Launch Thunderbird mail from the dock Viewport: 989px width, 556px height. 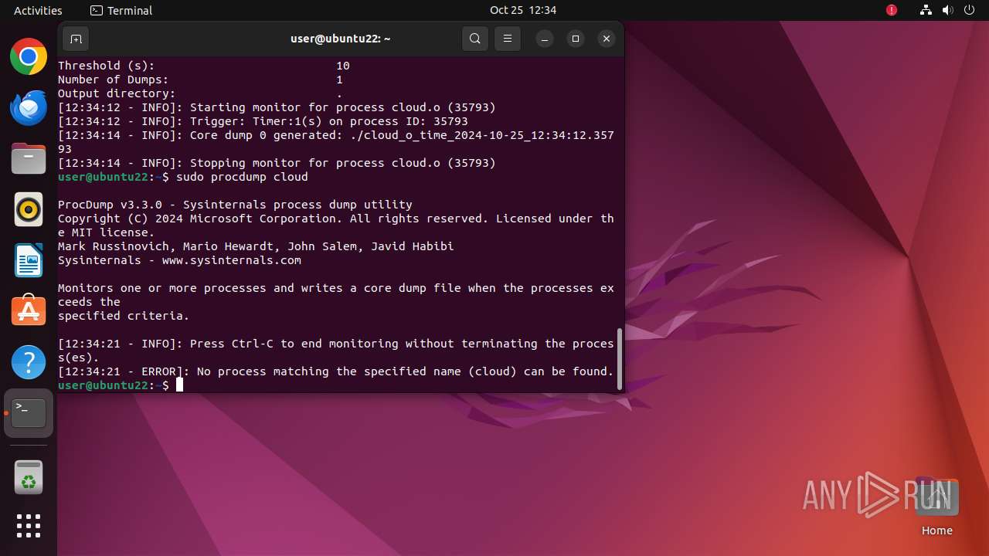click(x=29, y=107)
